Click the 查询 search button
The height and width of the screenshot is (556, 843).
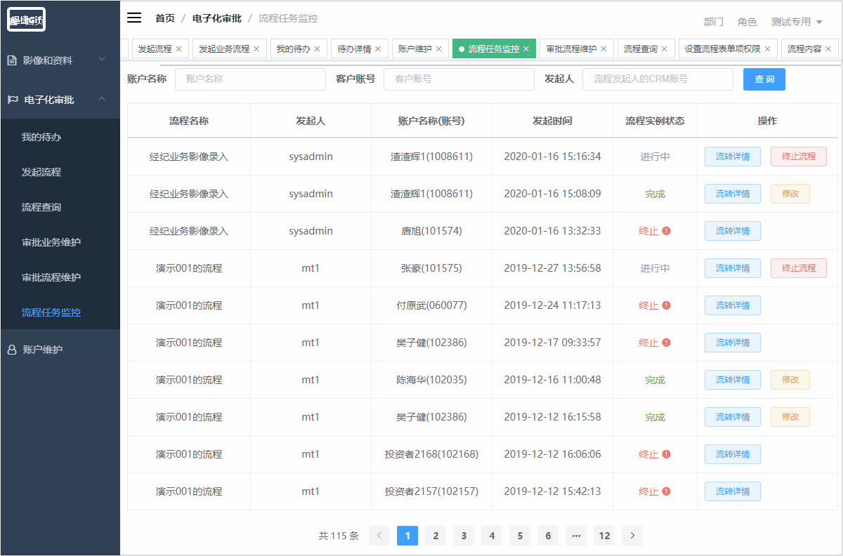click(x=764, y=79)
